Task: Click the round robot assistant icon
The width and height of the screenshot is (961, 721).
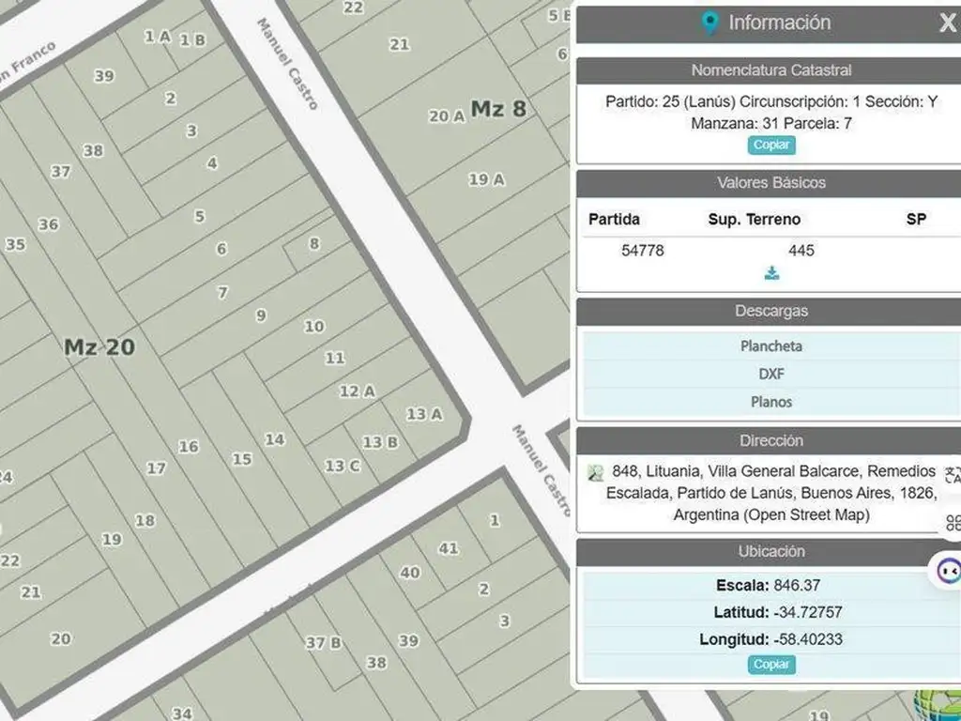Action: coord(948,570)
